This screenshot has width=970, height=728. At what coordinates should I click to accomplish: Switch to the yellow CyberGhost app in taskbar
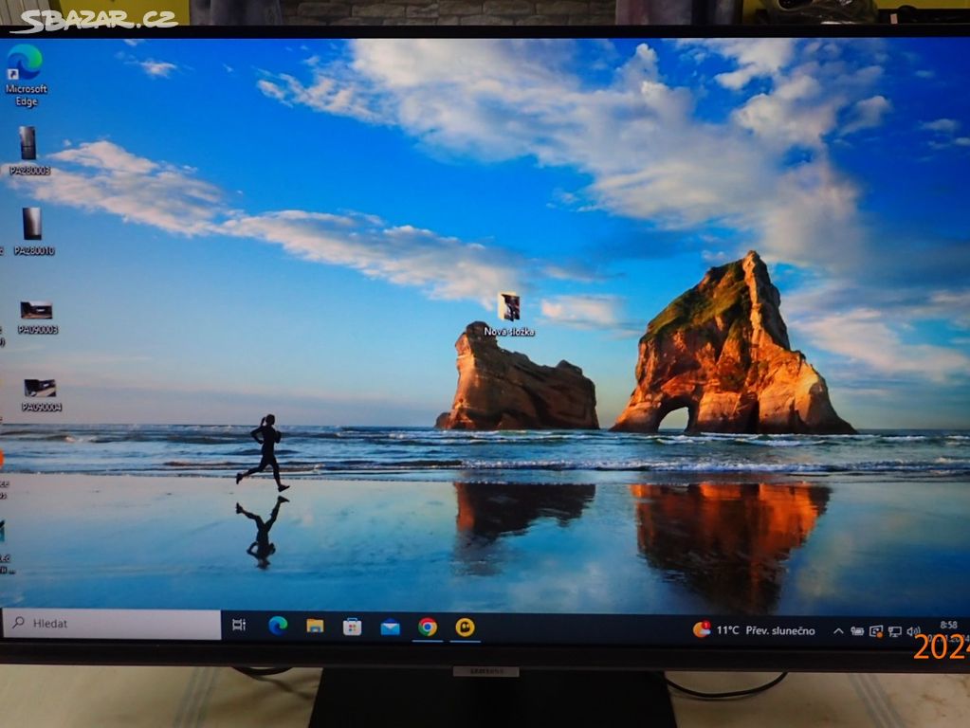click(466, 628)
